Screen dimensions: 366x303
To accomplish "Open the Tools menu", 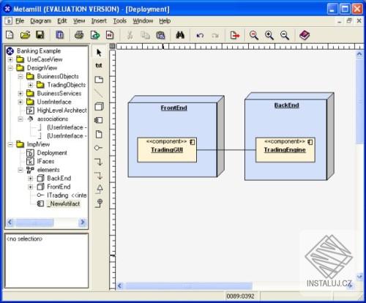I will (119, 21).
